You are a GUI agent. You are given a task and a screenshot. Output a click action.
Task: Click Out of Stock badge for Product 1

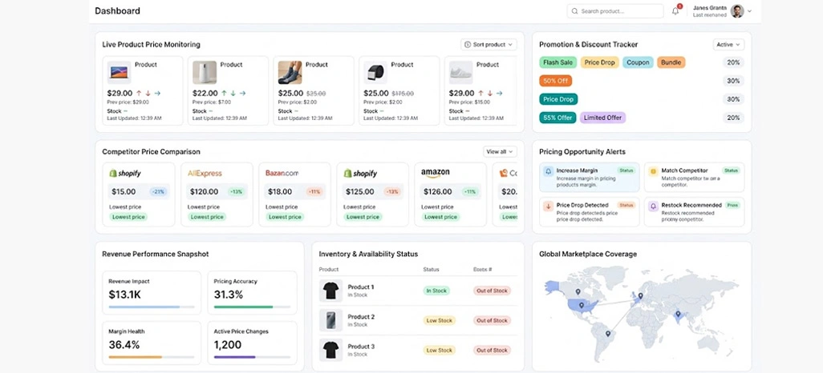492,291
